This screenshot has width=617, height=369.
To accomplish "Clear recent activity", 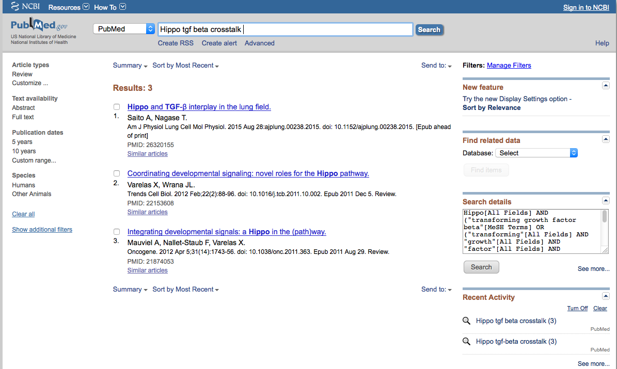I will [600, 309].
